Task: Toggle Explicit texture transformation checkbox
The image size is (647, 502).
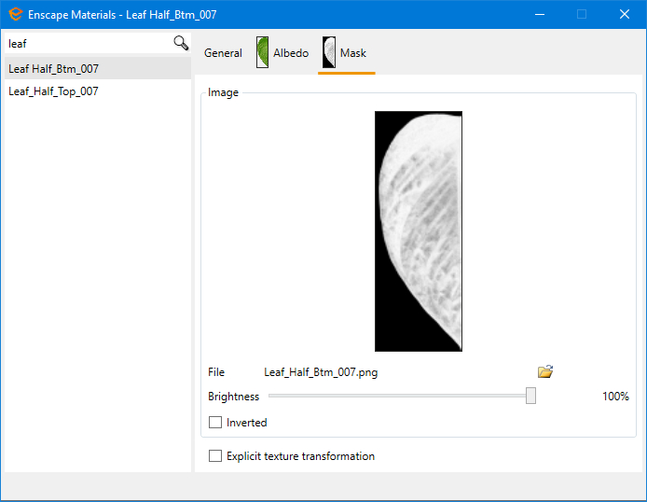Action: pyautogui.click(x=215, y=456)
